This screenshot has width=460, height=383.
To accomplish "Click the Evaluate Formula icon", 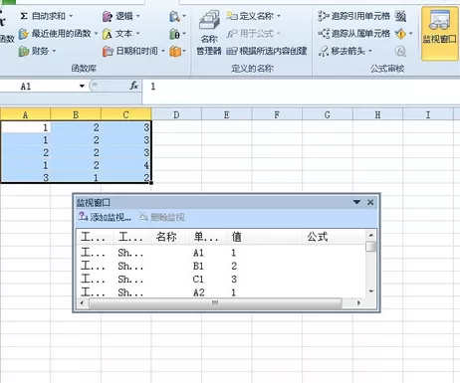I will point(400,51).
